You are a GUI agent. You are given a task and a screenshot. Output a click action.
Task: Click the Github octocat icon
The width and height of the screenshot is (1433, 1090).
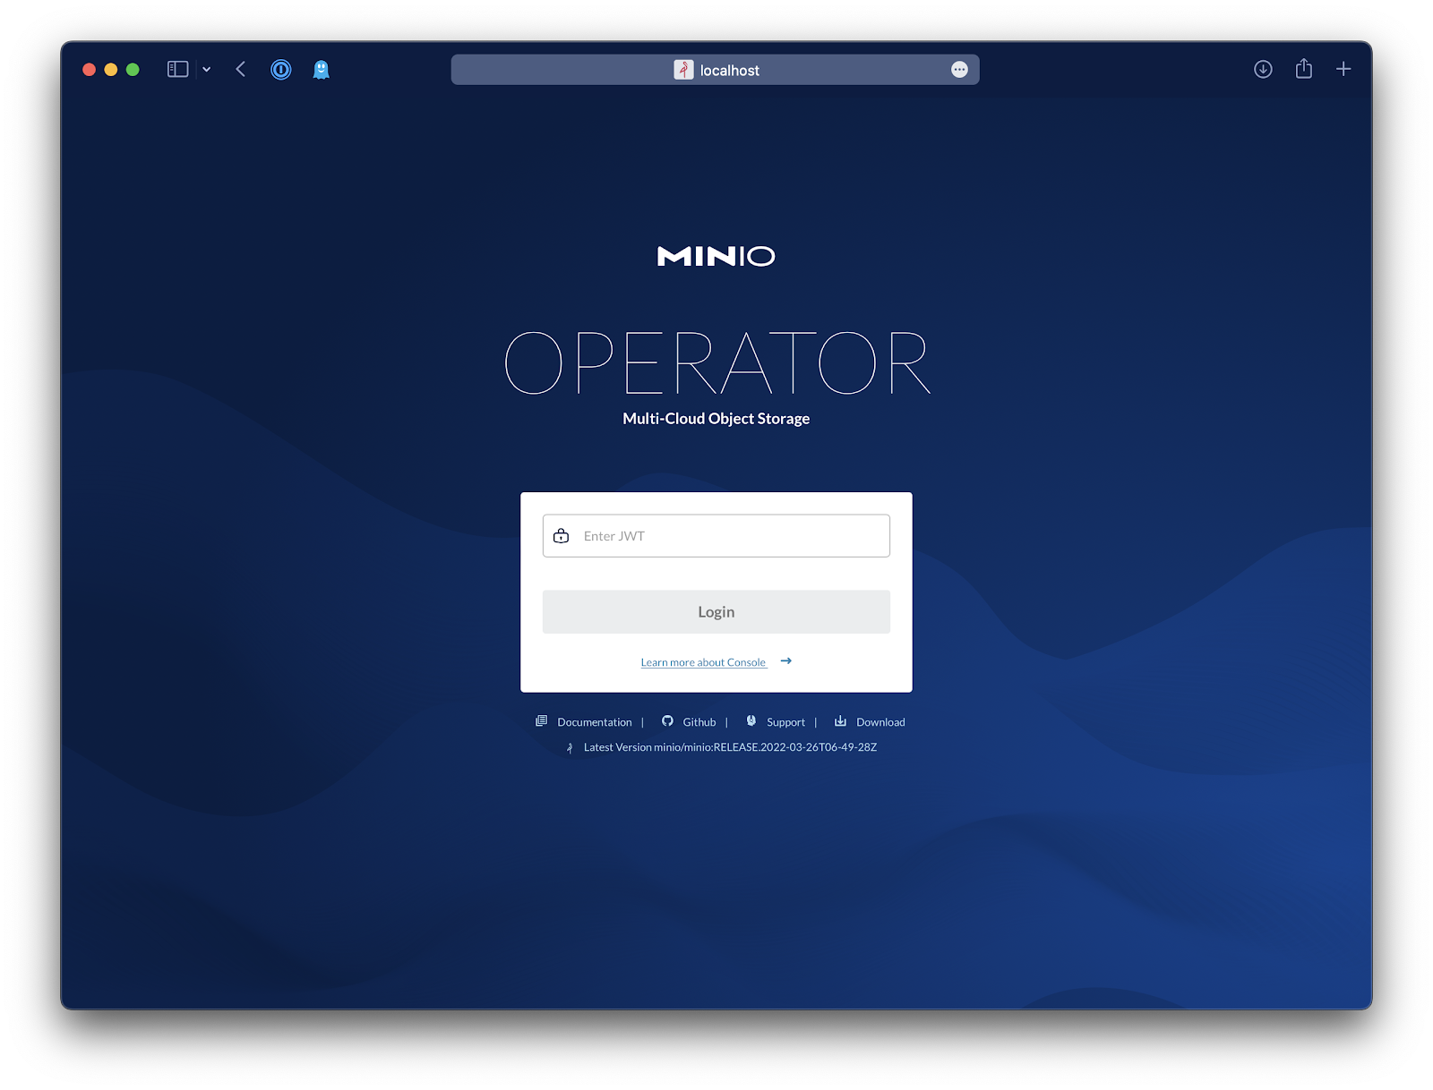pos(667,721)
